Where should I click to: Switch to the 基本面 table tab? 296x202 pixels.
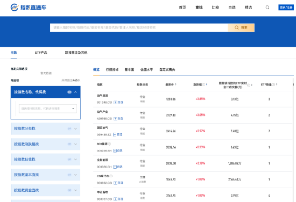click(129, 69)
